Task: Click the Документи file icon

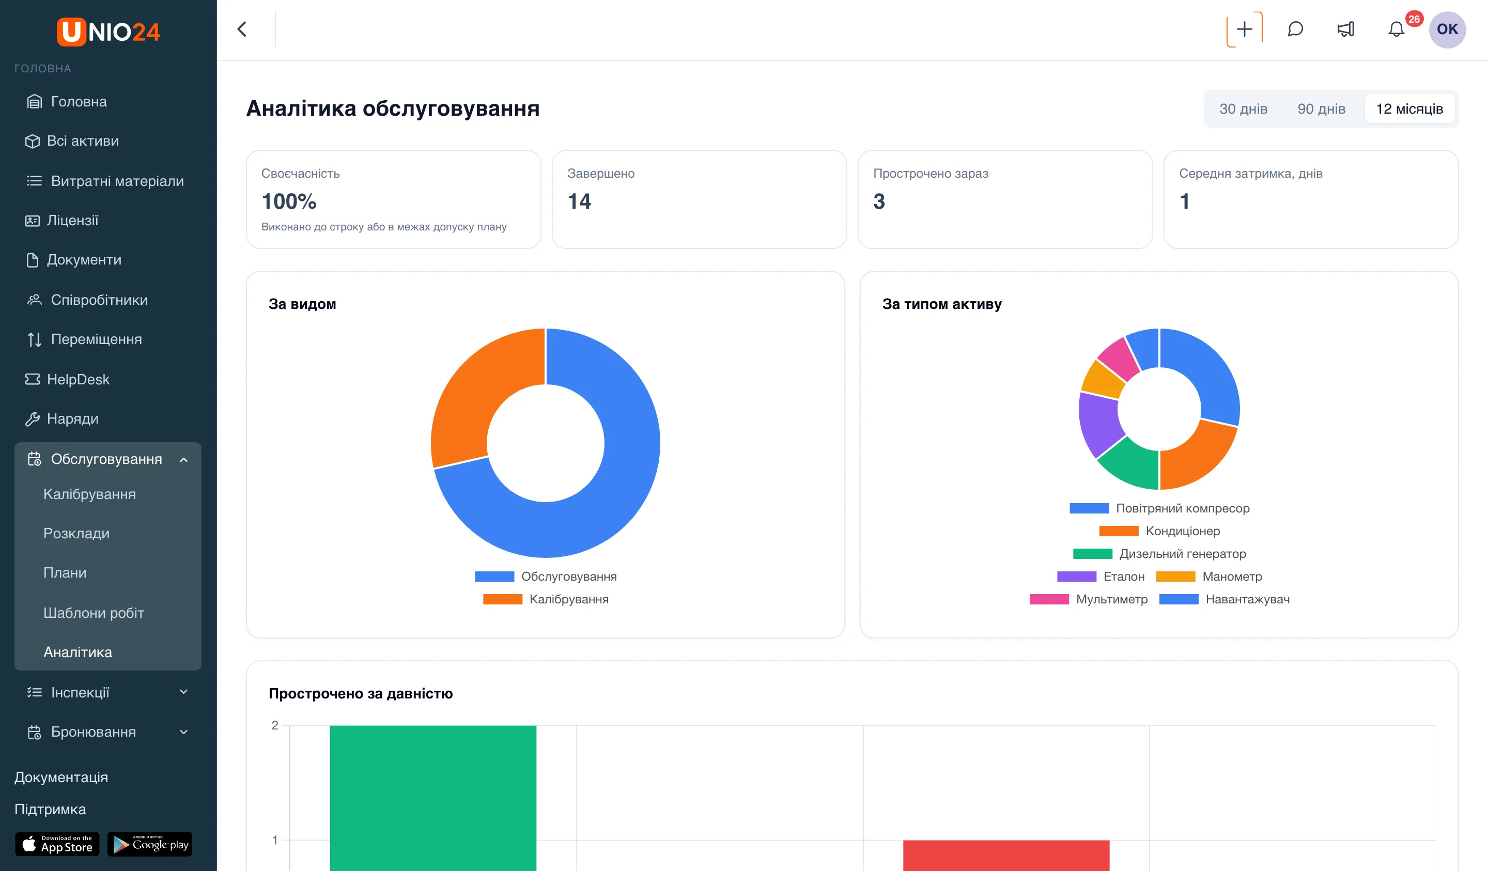Action: [x=32, y=260]
